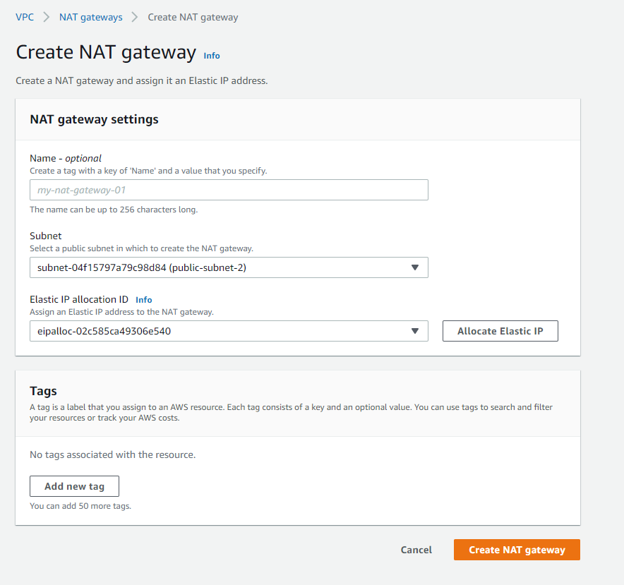Open the public-subnet-2 subnet selector
Screen dimensions: 624x585
(229, 267)
